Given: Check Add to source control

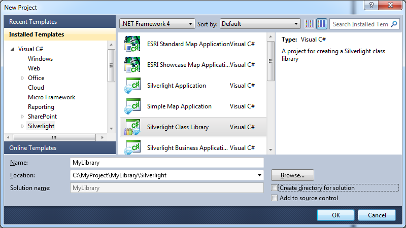Looking at the screenshot, I should (275, 198).
